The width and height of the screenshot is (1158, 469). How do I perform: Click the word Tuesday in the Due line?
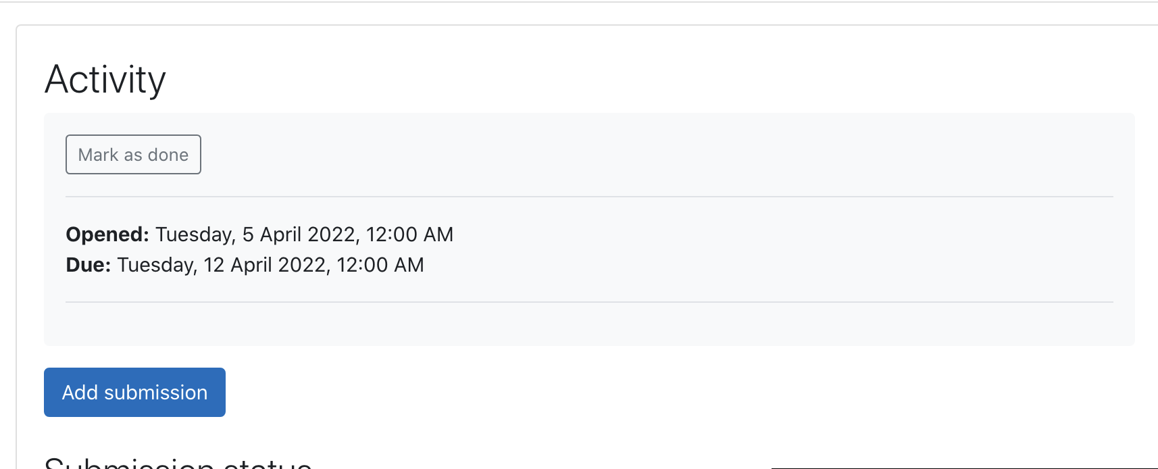pos(157,264)
